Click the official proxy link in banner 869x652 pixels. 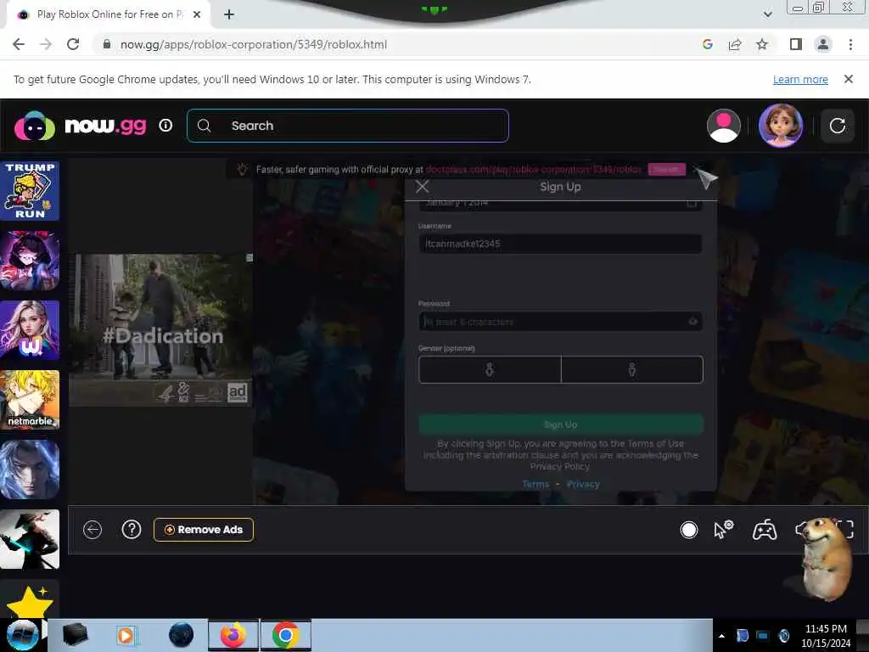(x=534, y=169)
